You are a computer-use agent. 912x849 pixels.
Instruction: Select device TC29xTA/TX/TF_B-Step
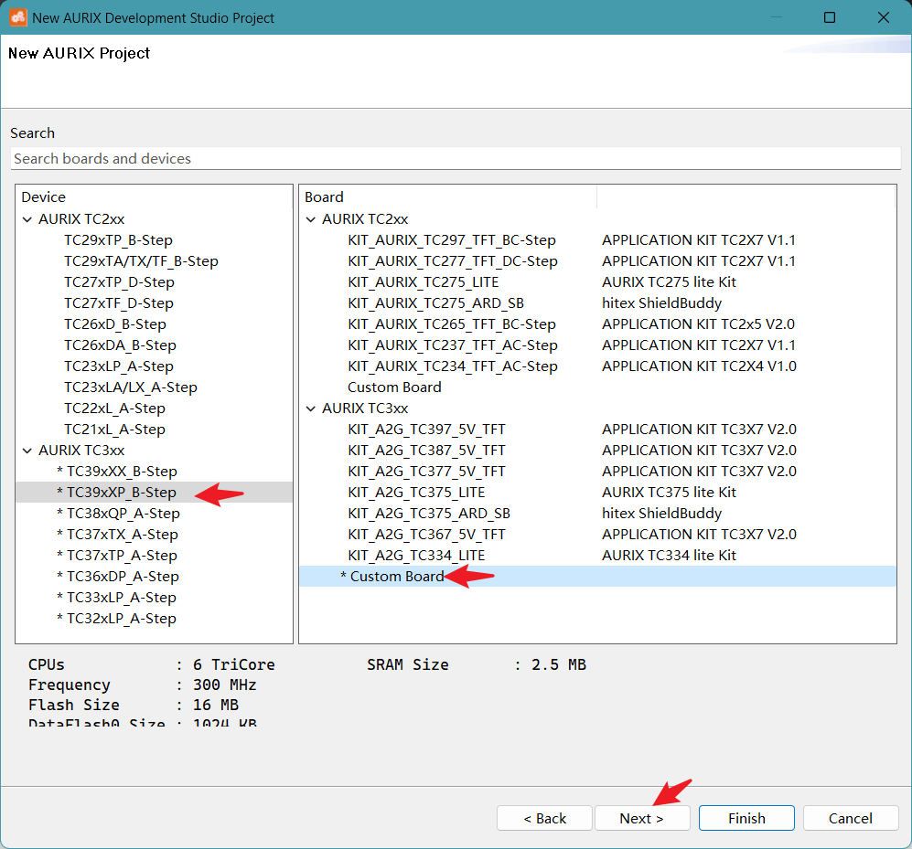pos(141,261)
